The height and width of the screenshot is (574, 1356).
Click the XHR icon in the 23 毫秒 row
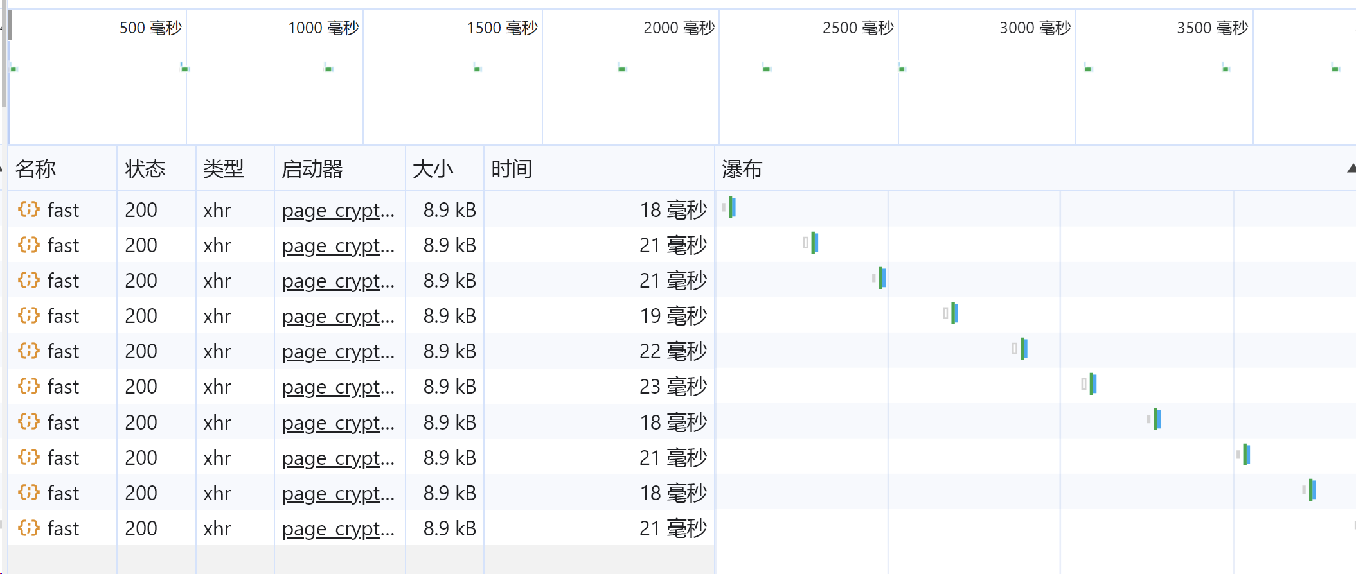(x=28, y=386)
